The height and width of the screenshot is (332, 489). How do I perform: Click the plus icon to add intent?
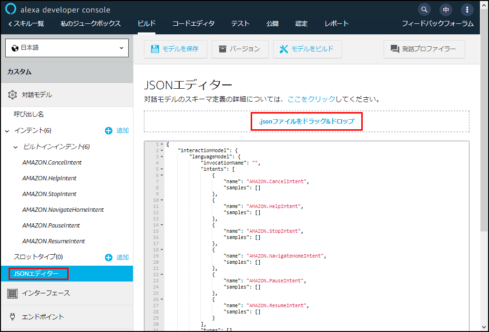(x=109, y=131)
